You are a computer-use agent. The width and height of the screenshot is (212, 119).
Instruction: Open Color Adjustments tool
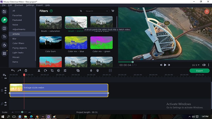tap(58, 70)
